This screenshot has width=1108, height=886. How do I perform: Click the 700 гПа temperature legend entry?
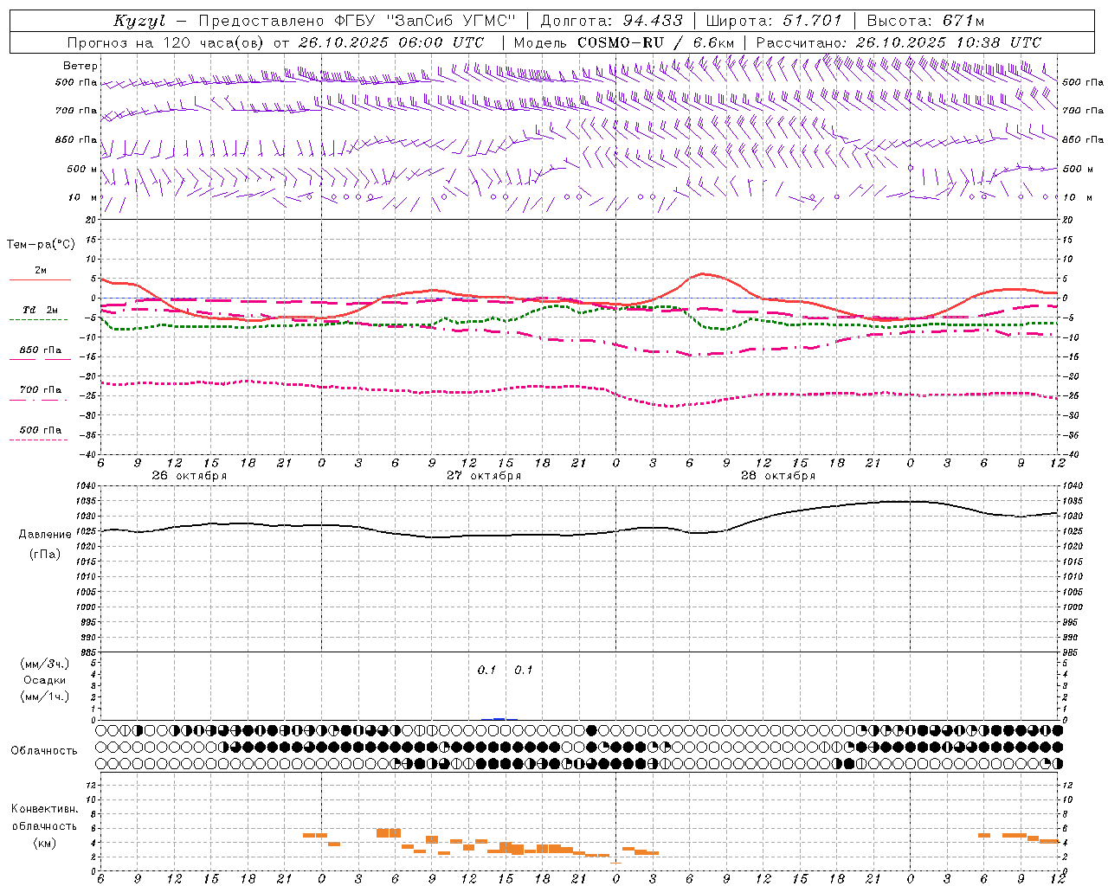[x=41, y=390]
